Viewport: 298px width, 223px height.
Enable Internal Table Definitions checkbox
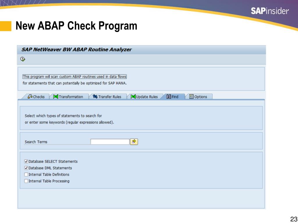click(26, 175)
